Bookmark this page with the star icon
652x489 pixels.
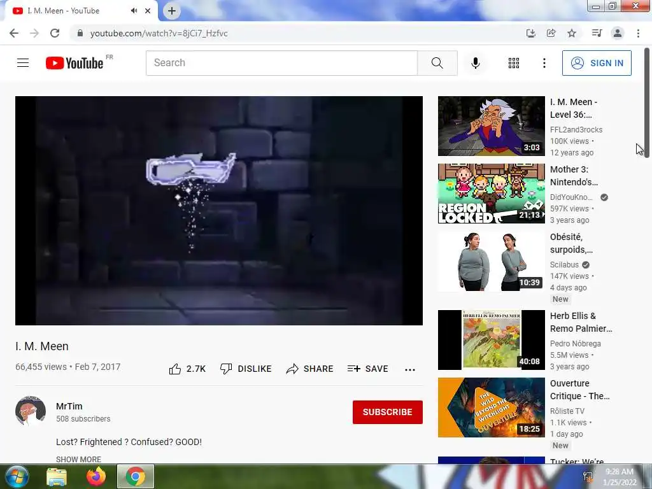[572, 33]
